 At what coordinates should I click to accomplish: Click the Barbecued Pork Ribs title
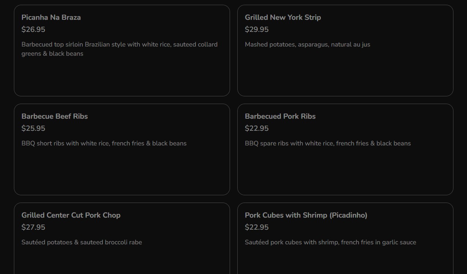tap(280, 116)
